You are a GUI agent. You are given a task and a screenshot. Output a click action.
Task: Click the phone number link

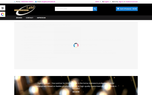click(27, 2)
